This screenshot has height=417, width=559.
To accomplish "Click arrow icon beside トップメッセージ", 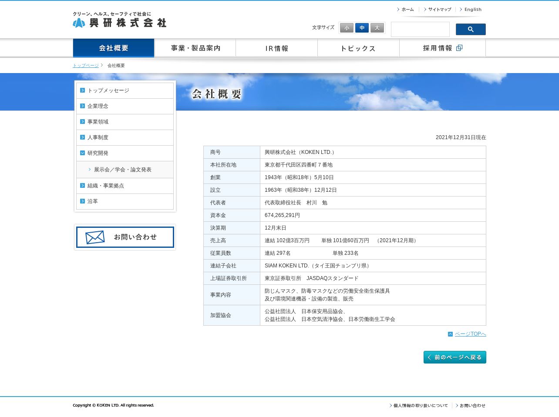I will tap(82, 90).
